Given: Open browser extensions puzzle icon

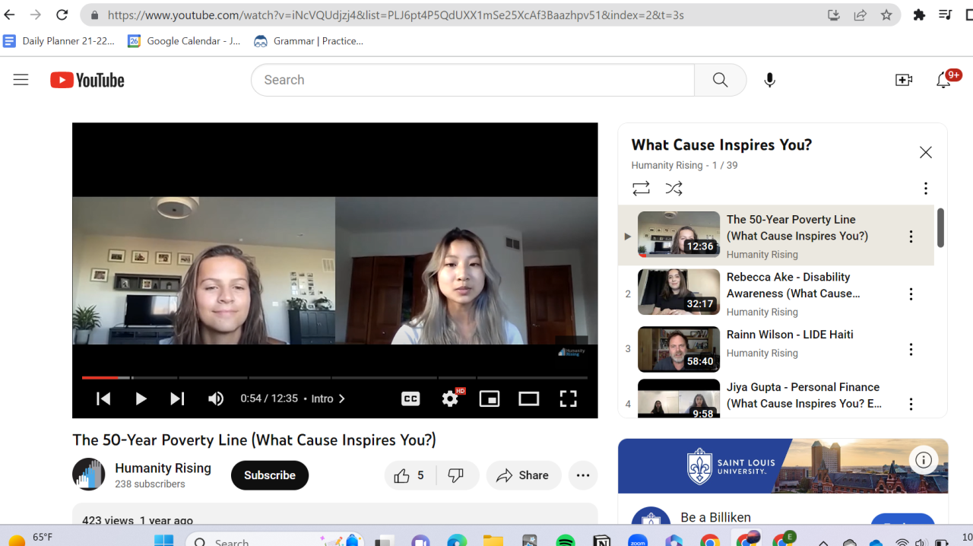Looking at the screenshot, I should (x=919, y=14).
